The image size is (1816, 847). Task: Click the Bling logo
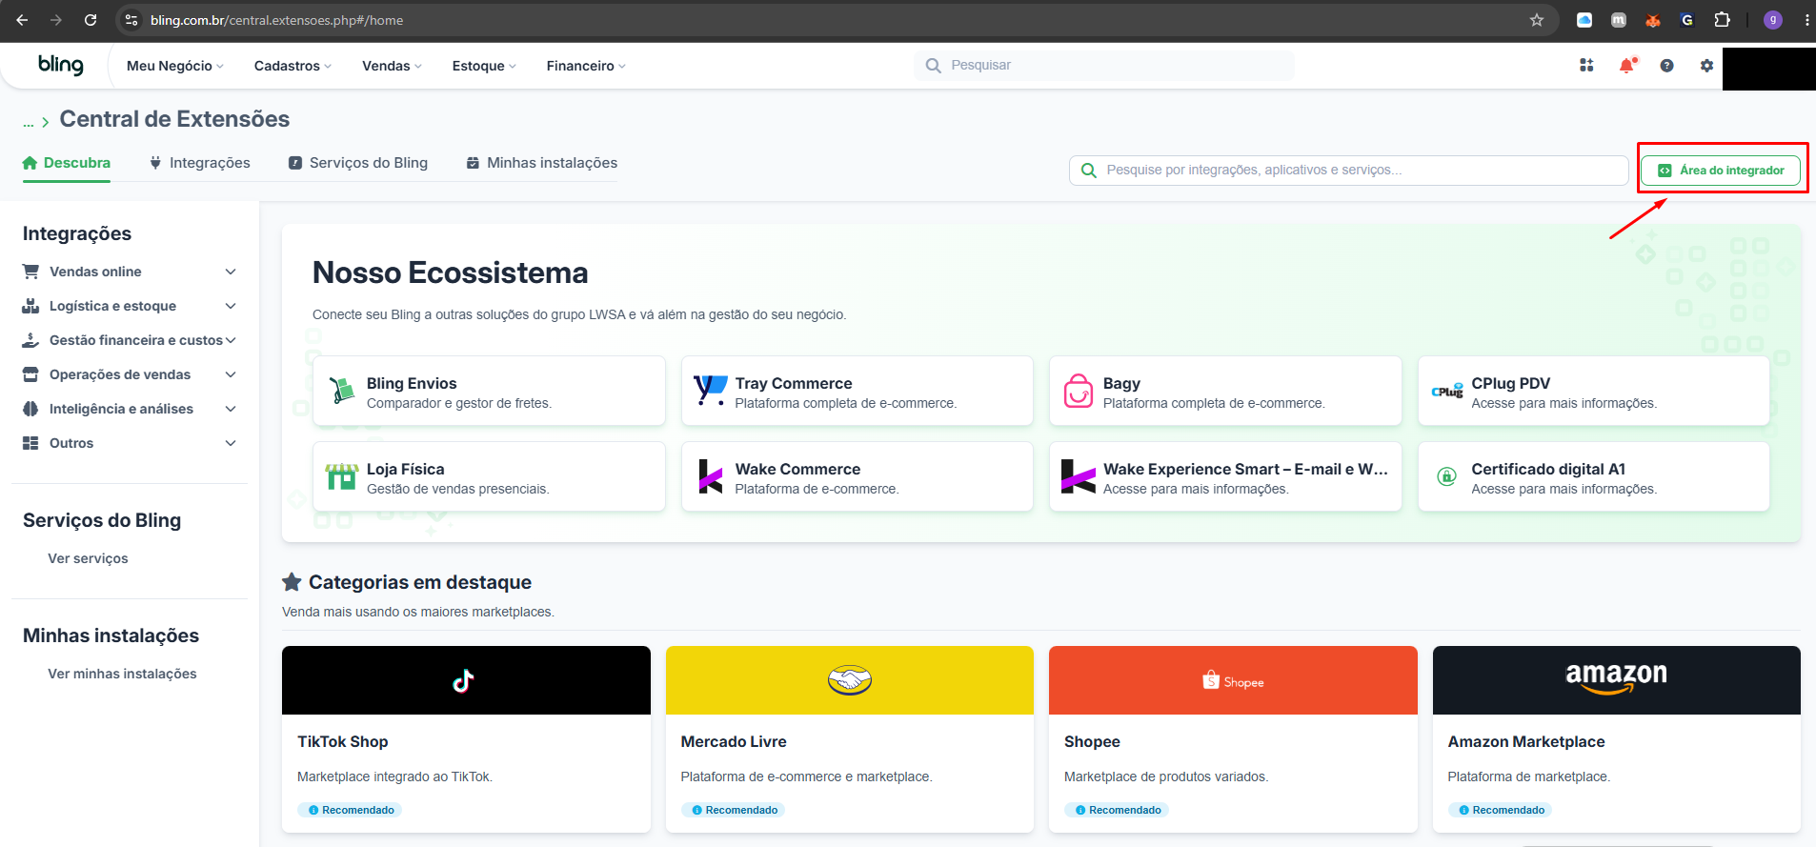tap(61, 65)
